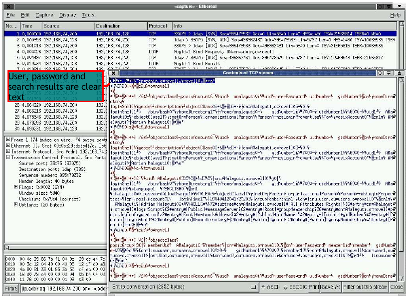Image resolution: width=406 pixels, height=297 pixels.
Task: Select the Sequence number line
Action: click(x=50, y=175)
